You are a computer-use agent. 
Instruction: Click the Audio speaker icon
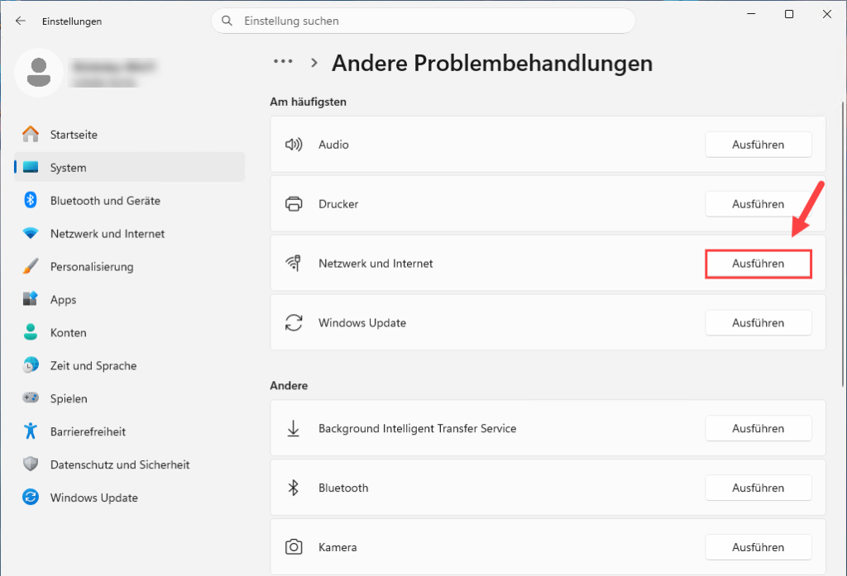[294, 144]
